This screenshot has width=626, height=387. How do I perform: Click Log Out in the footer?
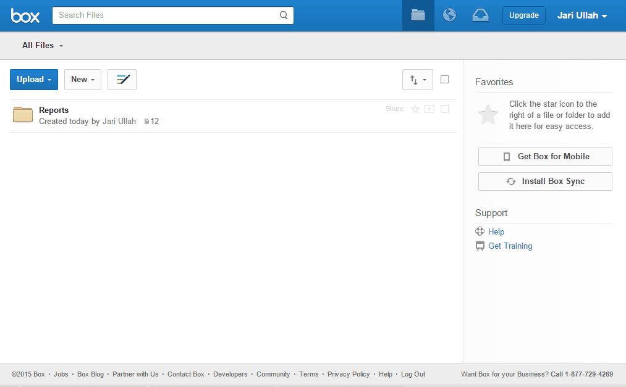[413, 374]
